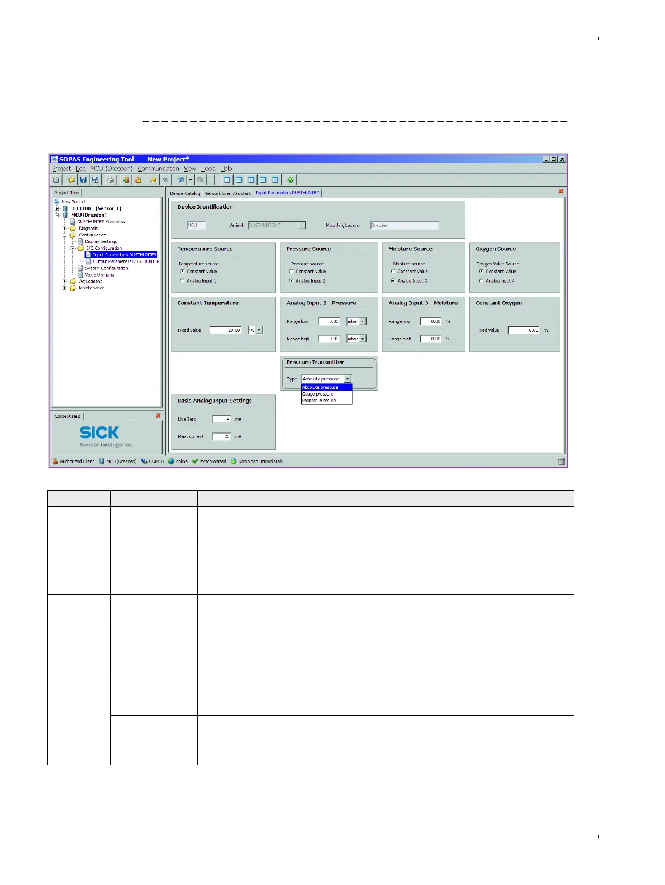The width and height of the screenshot is (665, 885).
Task: Open the View menu
Action: pos(190,169)
